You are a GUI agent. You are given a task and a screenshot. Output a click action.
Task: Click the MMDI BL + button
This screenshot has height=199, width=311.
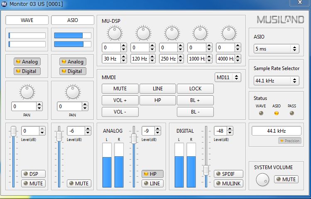click(196, 100)
